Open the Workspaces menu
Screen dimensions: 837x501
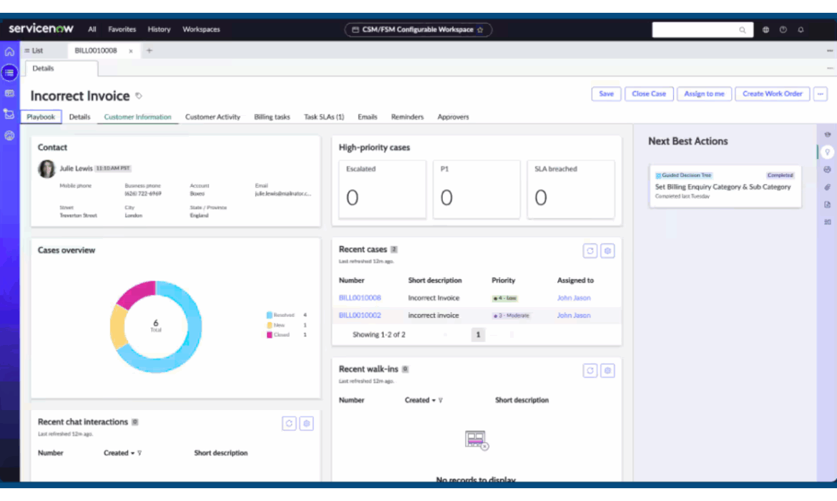tap(201, 29)
